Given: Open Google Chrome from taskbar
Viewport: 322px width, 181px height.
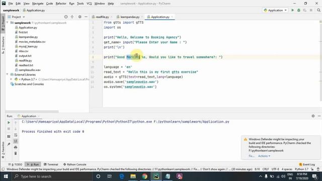Looking at the screenshot, I should 144,176.
